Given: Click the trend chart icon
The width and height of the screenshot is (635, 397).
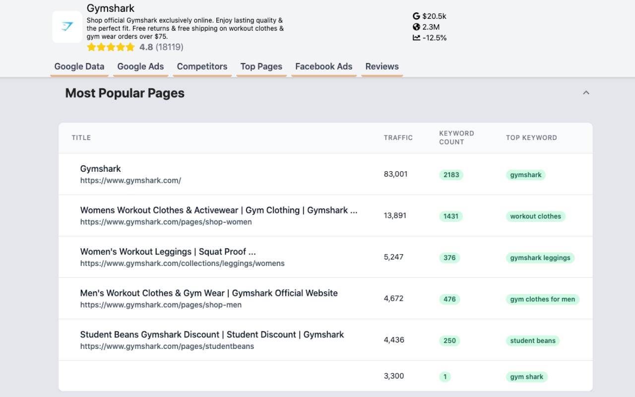Looking at the screenshot, I should (x=416, y=38).
